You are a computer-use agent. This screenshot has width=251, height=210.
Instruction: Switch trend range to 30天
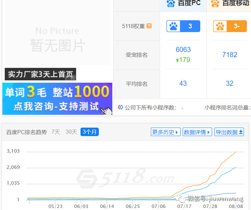(71, 132)
